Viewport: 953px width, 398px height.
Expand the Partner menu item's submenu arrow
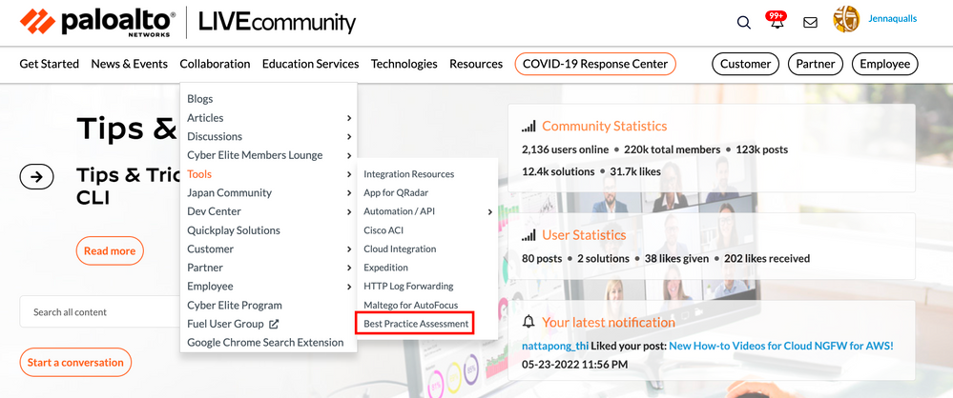[349, 269]
